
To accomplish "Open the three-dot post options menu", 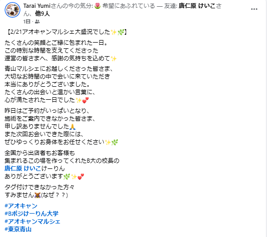I will click(254, 9).
